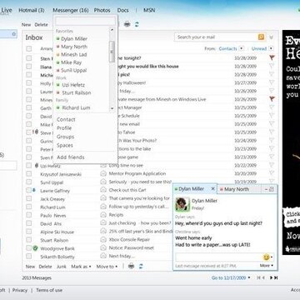Open the Docs menu item
Image resolution: width=300 pixels, height=300 pixels.
[x=122, y=10]
